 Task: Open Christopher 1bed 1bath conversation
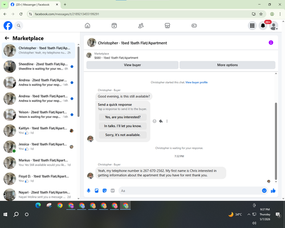pos(38,51)
